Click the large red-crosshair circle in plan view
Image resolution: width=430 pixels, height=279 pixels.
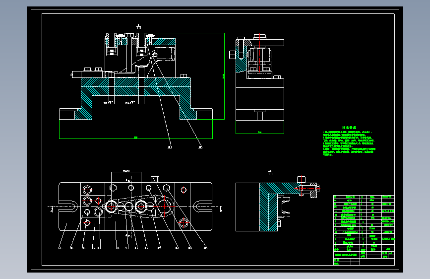tap(164, 207)
